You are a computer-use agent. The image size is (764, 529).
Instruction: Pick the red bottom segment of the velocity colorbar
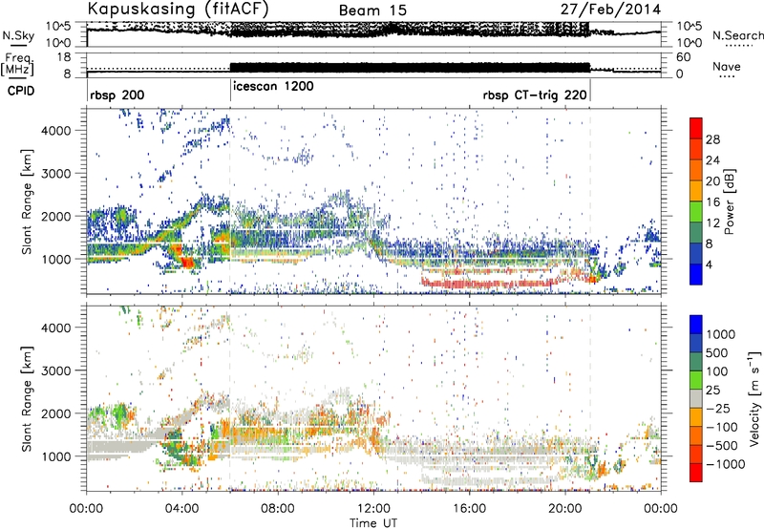pos(696,473)
